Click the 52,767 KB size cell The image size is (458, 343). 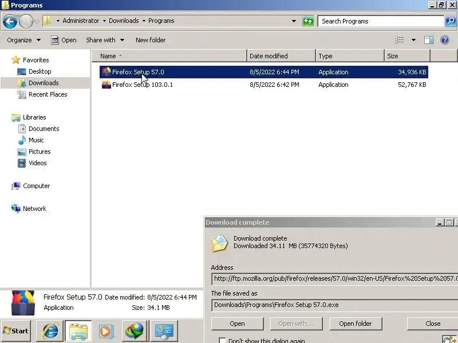click(x=412, y=85)
